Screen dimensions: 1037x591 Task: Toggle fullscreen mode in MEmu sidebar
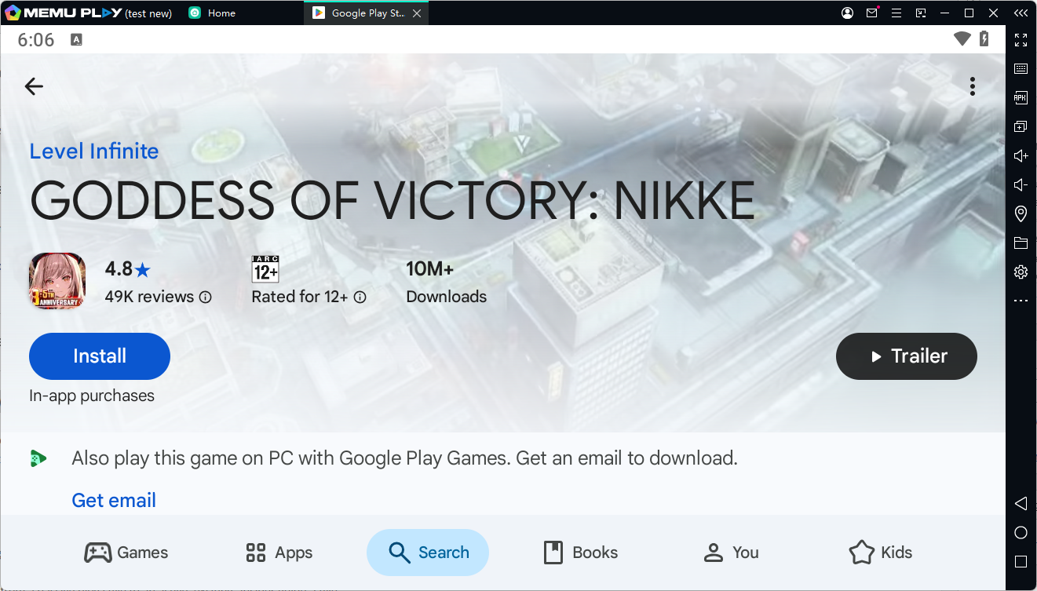pos(1021,40)
